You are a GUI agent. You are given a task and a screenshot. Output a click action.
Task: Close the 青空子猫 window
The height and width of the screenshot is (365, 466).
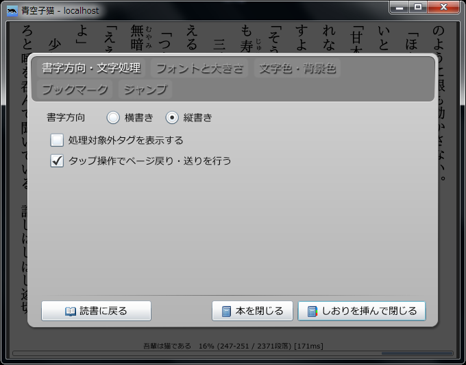pyautogui.click(x=443, y=7)
